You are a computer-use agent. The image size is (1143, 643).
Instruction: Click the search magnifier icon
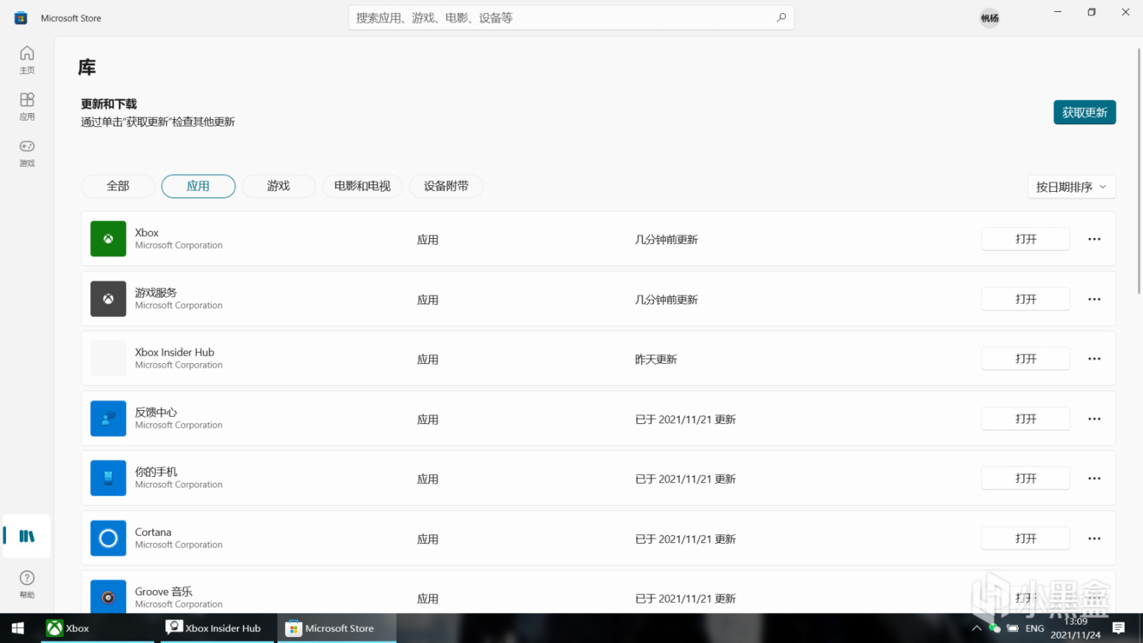click(x=781, y=18)
